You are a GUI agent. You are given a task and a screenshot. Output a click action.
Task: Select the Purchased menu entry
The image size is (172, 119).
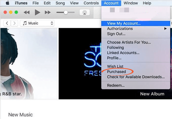pos(136,72)
